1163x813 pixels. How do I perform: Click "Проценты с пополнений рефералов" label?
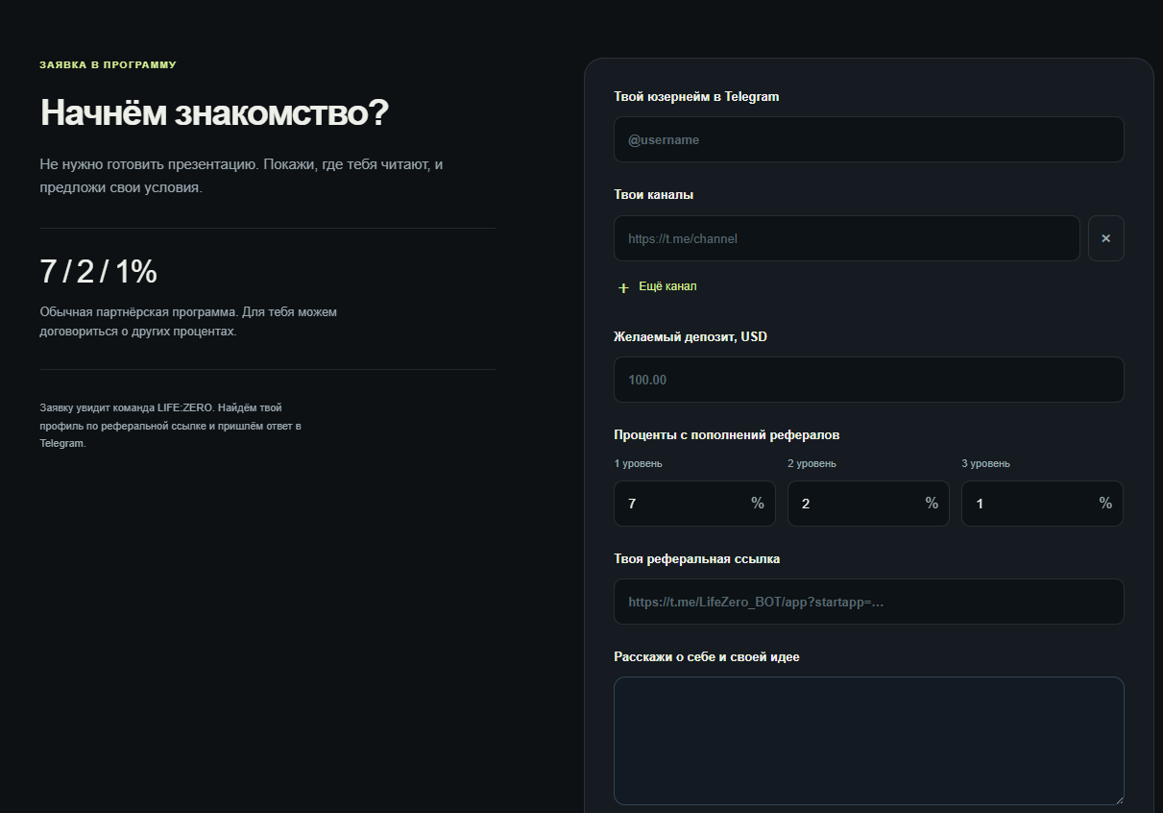tap(727, 434)
